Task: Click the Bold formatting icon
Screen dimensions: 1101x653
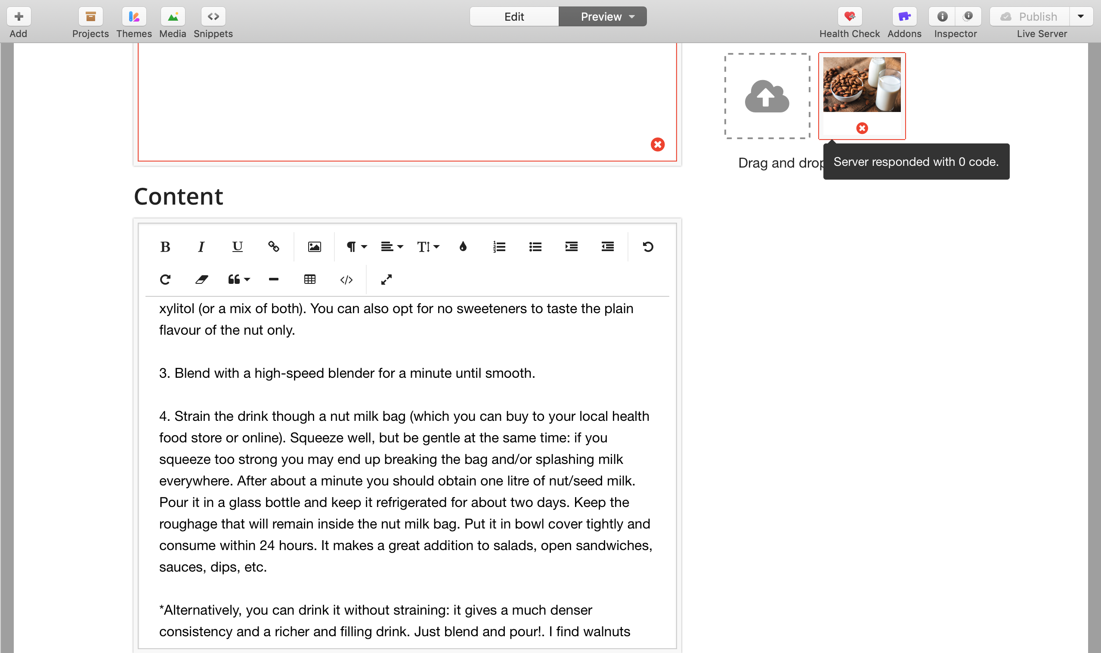Action: [165, 247]
